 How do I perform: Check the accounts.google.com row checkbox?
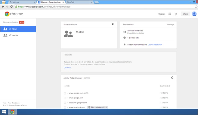(x=65, y=103)
